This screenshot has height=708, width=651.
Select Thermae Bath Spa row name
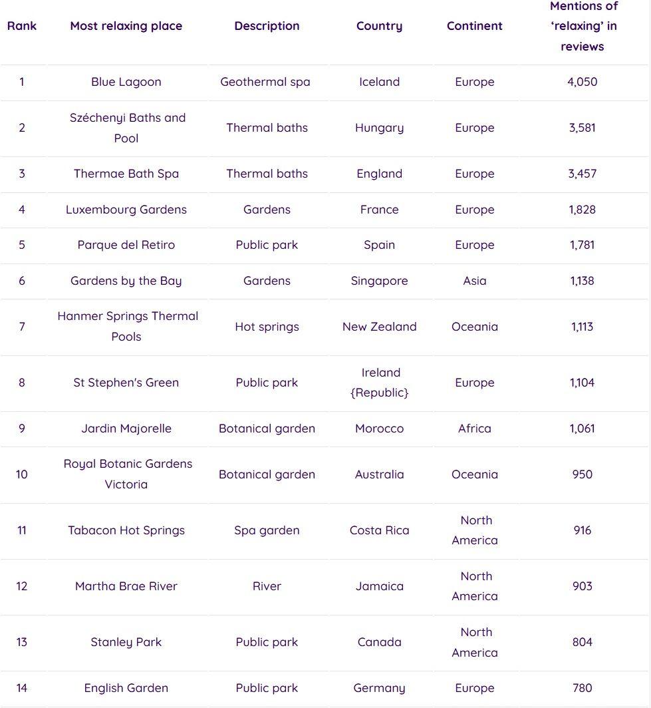[x=126, y=174]
